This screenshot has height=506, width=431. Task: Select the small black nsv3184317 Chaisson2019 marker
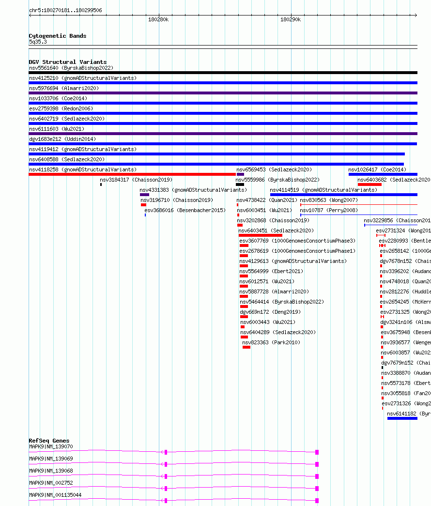101,184
